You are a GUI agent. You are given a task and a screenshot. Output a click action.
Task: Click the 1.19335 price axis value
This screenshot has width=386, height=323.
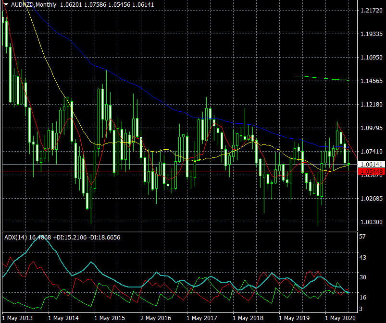point(372,34)
